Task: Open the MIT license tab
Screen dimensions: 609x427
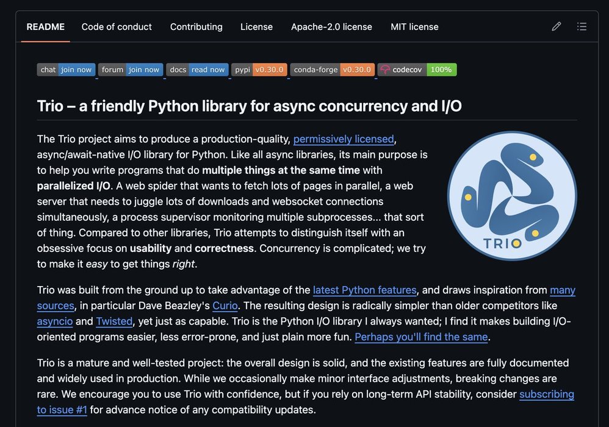Action: tap(414, 27)
